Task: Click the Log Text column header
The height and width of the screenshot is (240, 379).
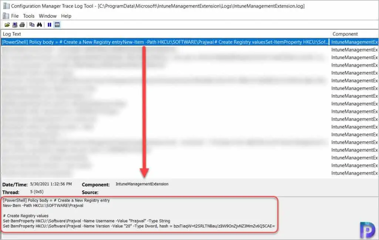Action: [x=12, y=34]
